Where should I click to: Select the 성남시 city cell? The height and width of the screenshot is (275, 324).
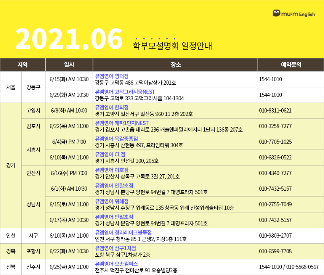(33, 204)
